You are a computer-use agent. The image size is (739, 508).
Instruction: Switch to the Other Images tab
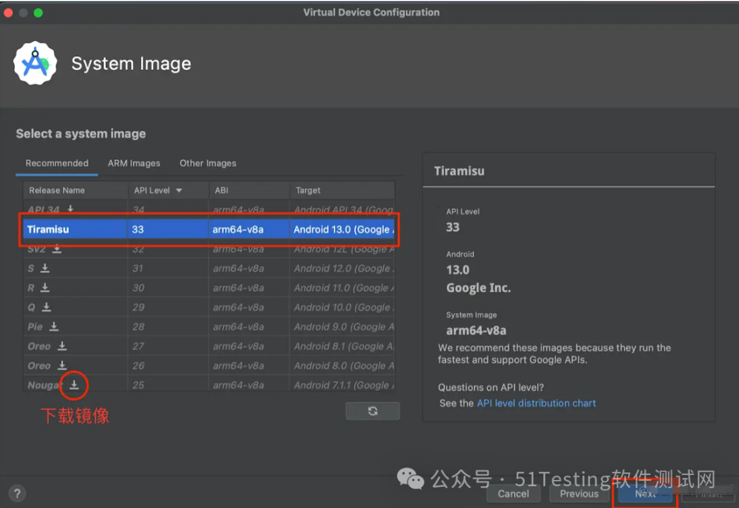coord(208,163)
